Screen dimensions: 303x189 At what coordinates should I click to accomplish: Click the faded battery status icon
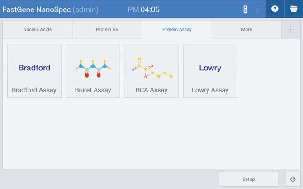pyautogui.click(x=257, y=9)
